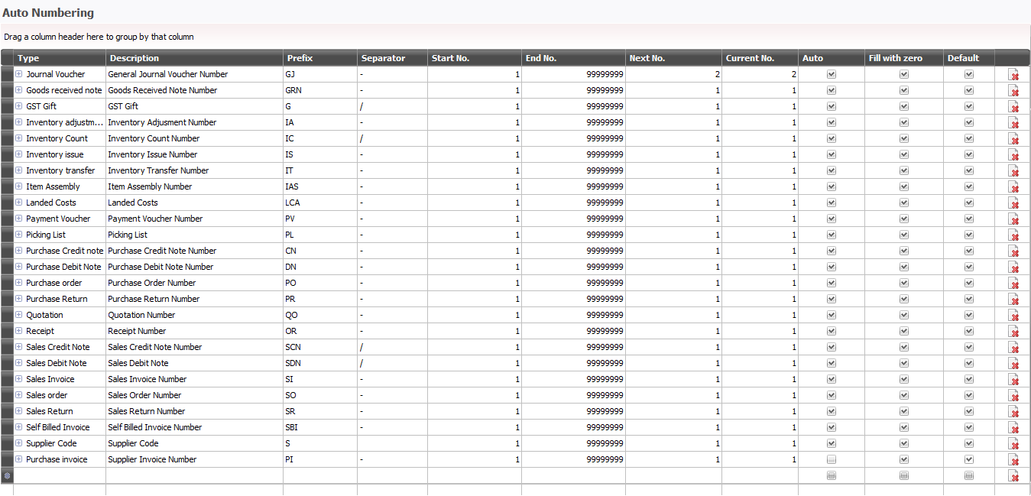The width and height of the screenshot is (1031, 496).
Task: Delete the Item Assembly row
Action: pos(1014,187)
